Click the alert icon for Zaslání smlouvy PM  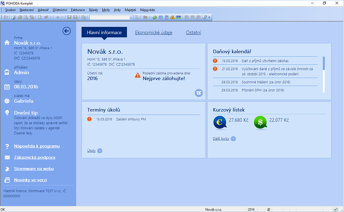point(89,119)
